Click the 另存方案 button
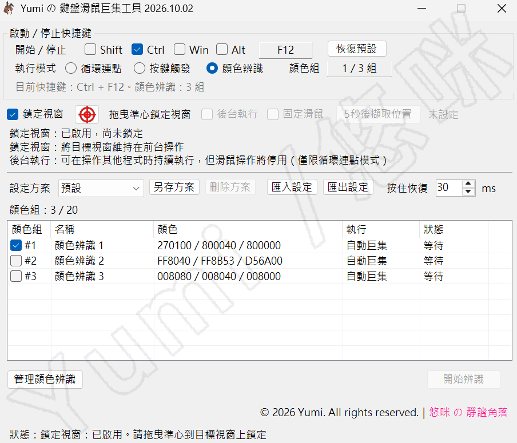Viewport: 517px width, 443px height. click(x=174, y=187)
